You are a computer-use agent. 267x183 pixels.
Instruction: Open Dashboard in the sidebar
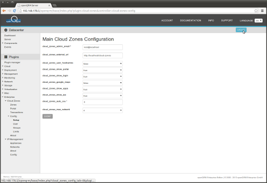click(10, 36)
